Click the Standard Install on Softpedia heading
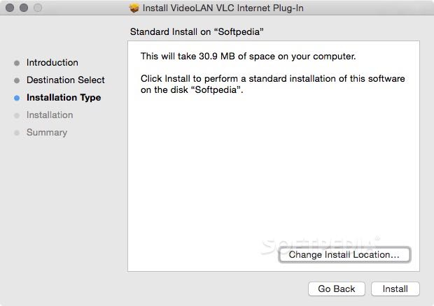This screenshot has height=306, width=434. coord(197,31)
